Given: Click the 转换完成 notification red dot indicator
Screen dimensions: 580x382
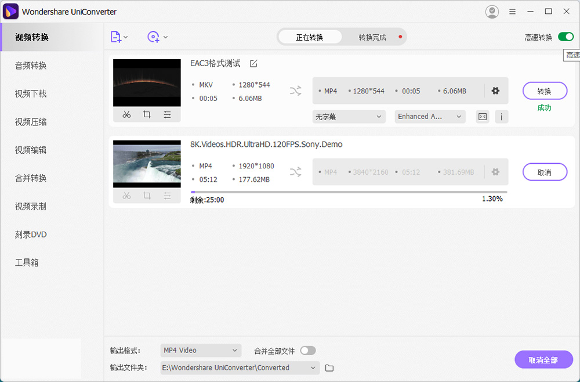Looking at the screenshot, I should [400, 35].
